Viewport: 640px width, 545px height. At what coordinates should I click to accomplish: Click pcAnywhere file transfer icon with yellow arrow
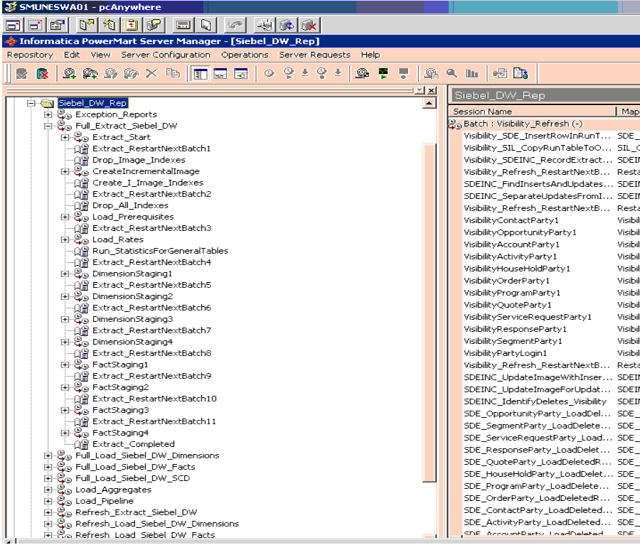tap(87, 26)
